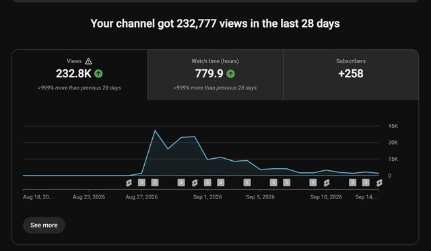Click the 0 y-axis label
The height and width of the screenshot is (251, 431).
pos(389,176)
